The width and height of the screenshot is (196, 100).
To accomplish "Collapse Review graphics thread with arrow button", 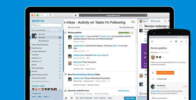I will point(132,33).
